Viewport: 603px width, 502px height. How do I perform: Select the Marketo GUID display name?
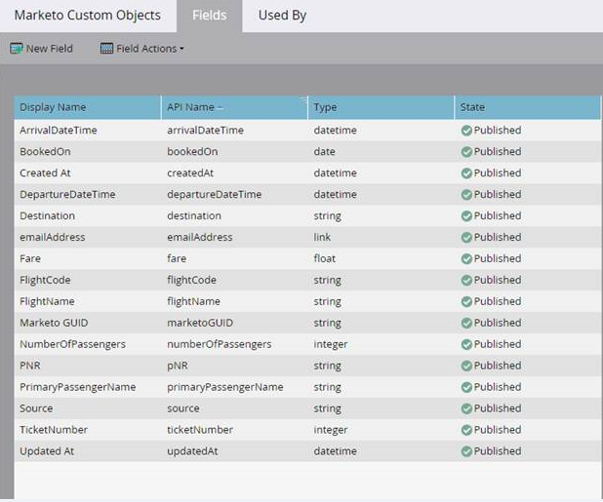click(x=54, y=323)
